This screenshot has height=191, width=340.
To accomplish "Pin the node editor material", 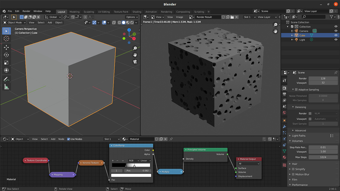I will [171, 139].
